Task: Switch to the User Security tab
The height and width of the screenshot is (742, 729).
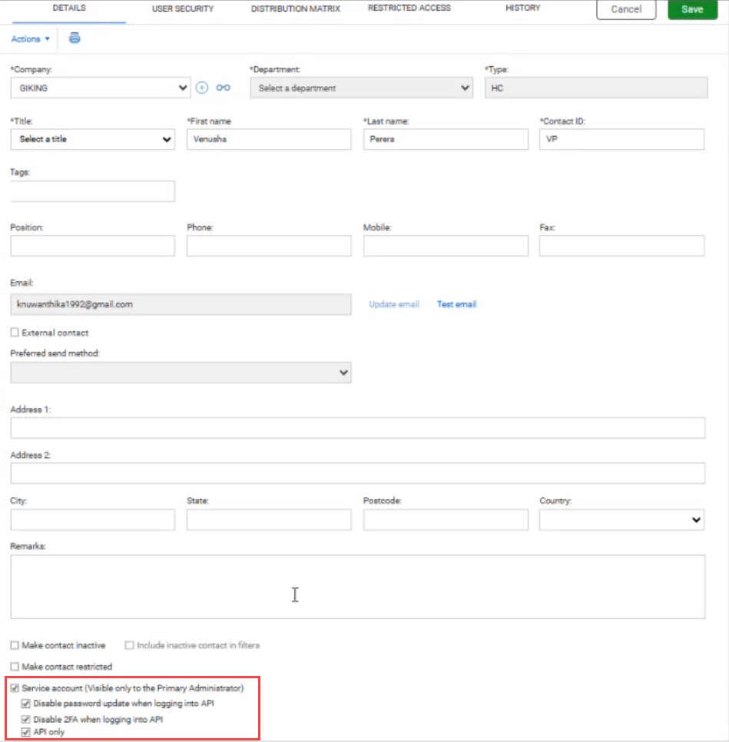Action: click(183, 9)
